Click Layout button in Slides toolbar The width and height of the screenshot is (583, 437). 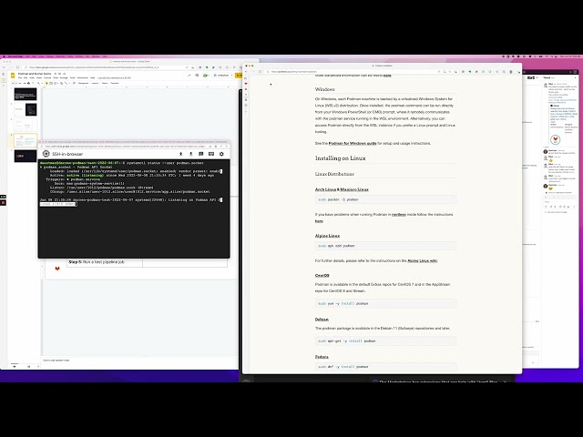[95, 83]
